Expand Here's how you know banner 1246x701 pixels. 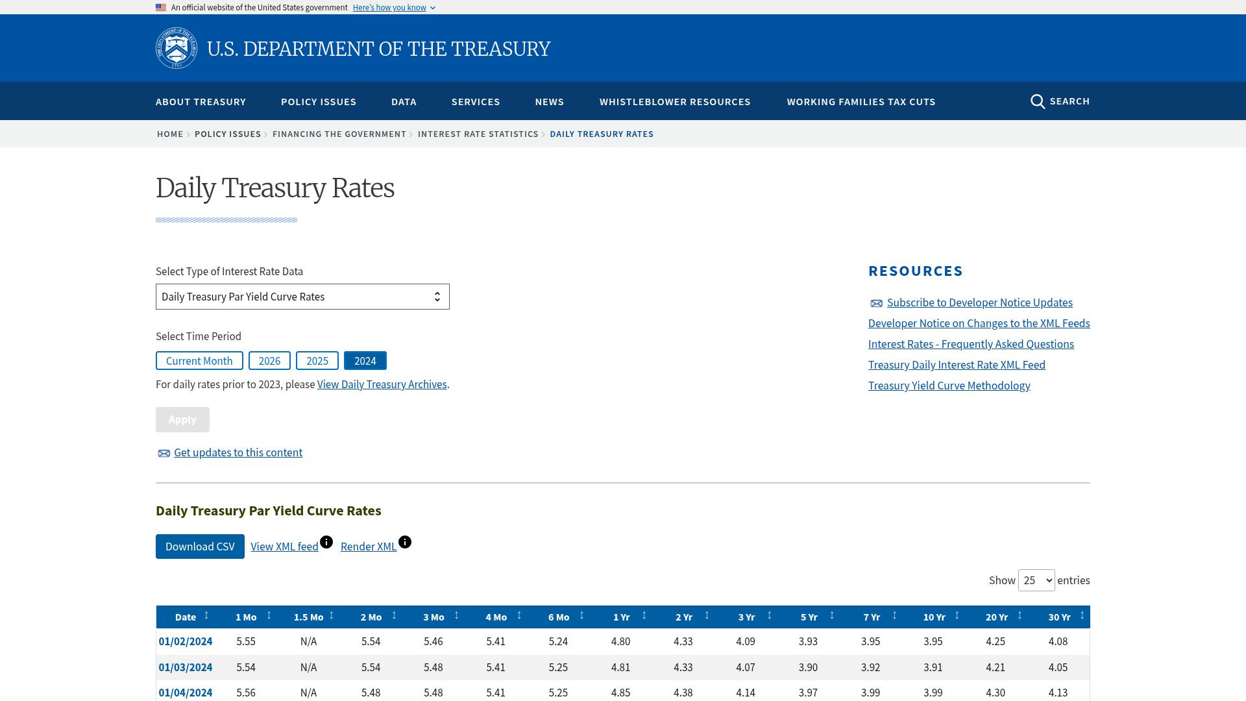click(x=394, y=8)
